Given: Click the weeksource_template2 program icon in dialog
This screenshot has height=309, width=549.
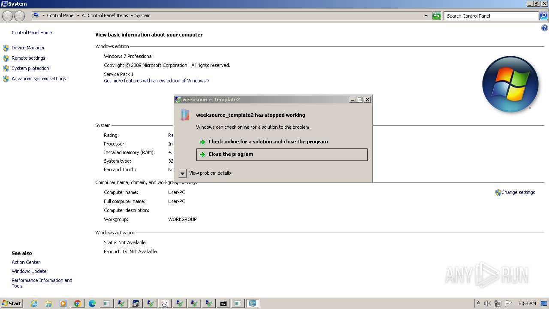Looking at the screenshot, I should click(185, 115).
